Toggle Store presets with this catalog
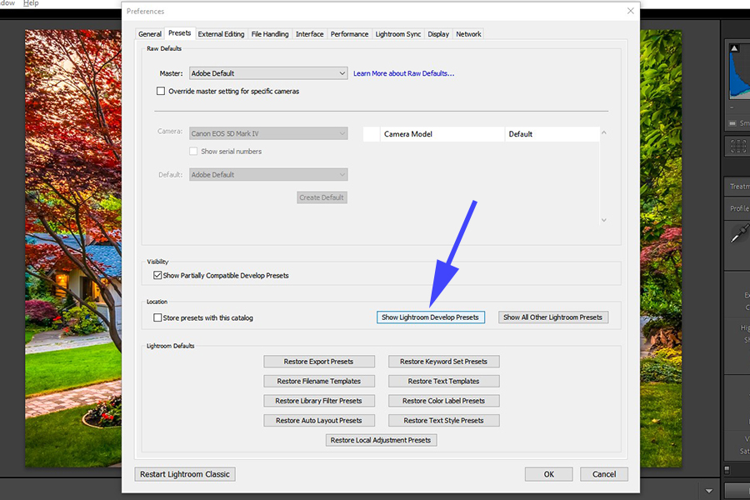 pos(157,317)
